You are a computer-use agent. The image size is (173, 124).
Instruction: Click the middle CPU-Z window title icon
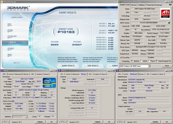point(59,71)
